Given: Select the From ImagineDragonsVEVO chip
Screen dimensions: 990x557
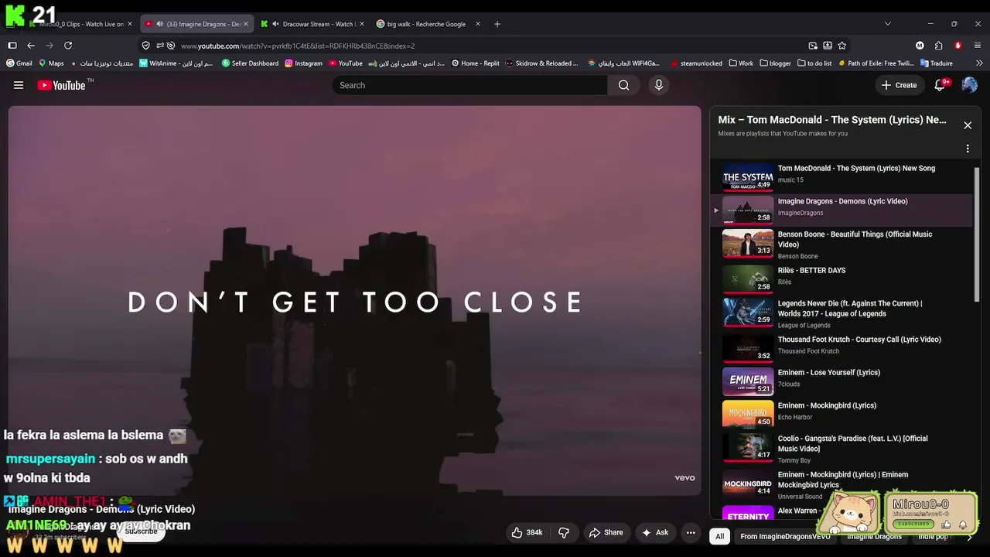Looking at the screenshot, I should [785, 536].
